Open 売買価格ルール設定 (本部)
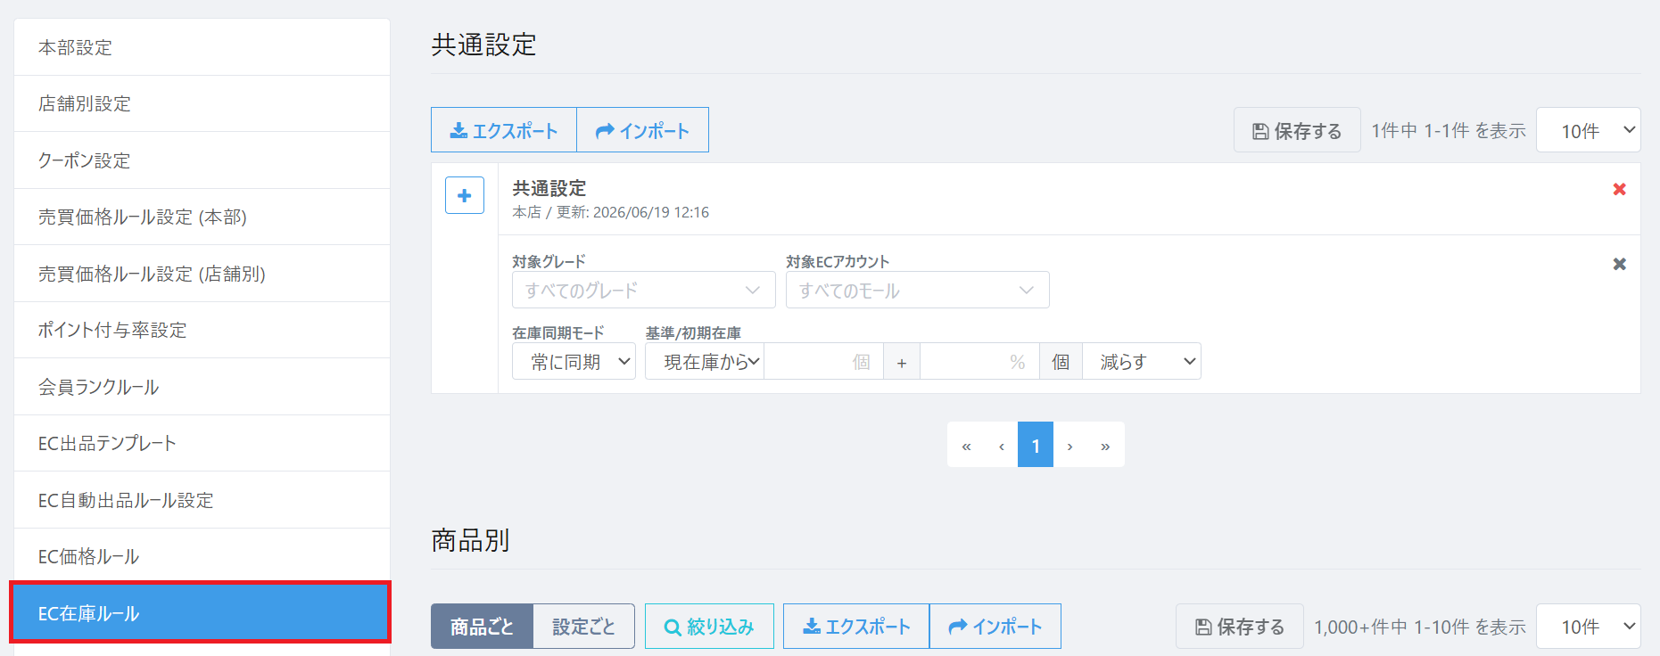Screen dimensions: 1660x656 (x=202, y=217)
